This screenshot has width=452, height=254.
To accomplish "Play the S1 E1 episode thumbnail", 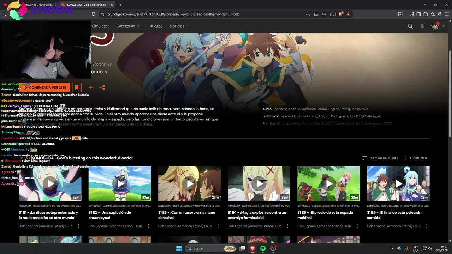I will pos(50,184).
